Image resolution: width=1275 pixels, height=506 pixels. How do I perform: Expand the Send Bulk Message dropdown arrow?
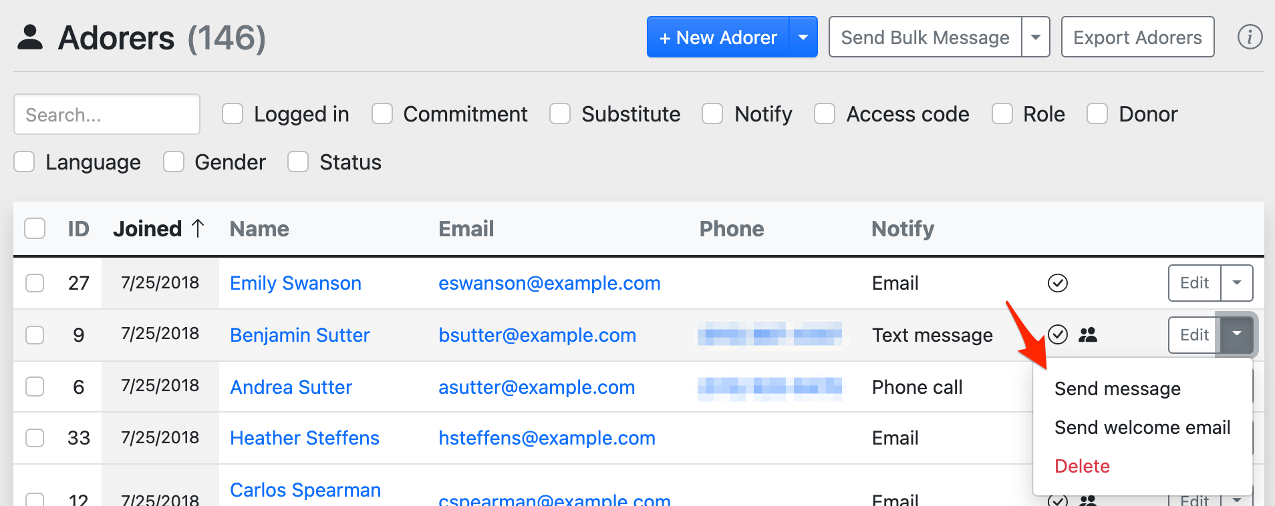pyautogui.click(x=1036, y=37)
